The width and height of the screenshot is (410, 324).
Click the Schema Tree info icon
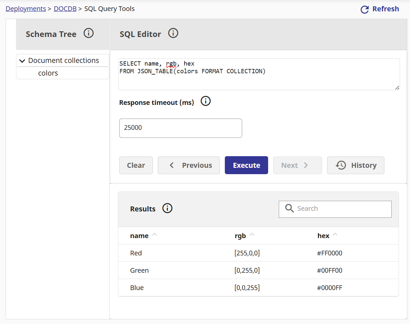pyautogui.click(x=89, y=33)
